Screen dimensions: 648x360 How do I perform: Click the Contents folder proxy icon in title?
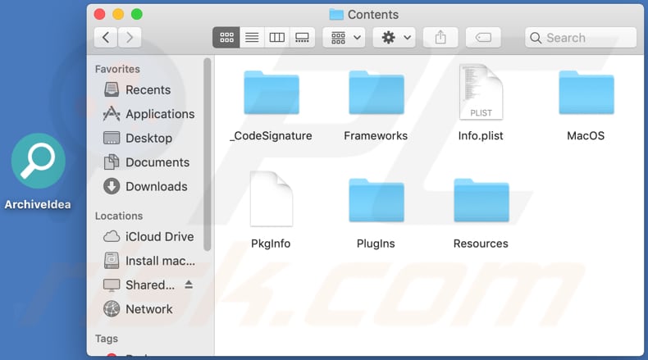(x=336, y=15)
